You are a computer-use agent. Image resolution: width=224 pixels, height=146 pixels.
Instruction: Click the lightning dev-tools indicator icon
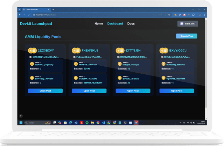[x=21, y=116]
